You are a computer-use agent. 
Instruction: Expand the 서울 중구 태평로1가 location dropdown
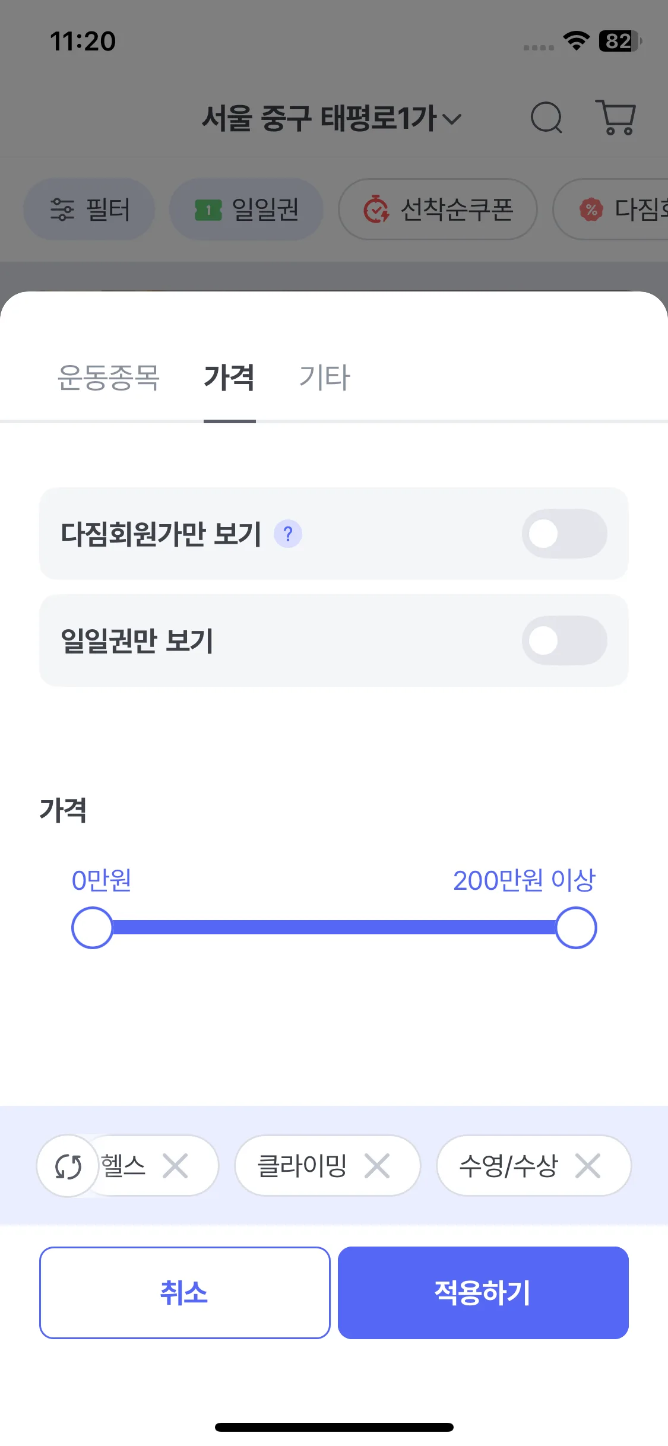pyautogui.click(x=331, y=118)
